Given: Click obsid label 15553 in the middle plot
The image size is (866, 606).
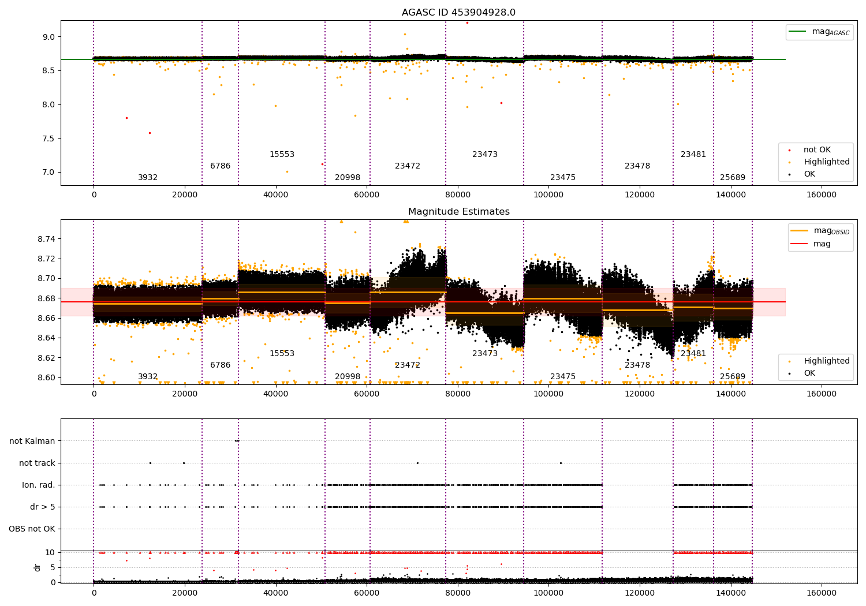Looking at the screenshot, I should [x=282, y=354].
